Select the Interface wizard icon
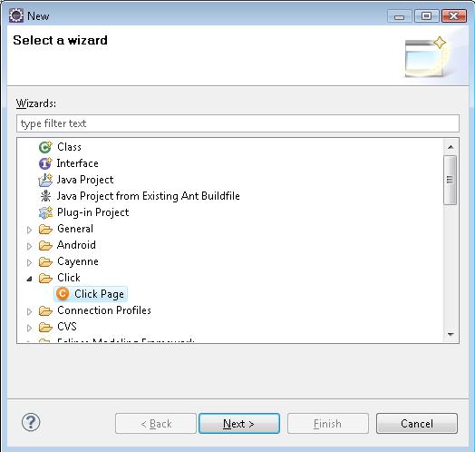 (45, 163)
